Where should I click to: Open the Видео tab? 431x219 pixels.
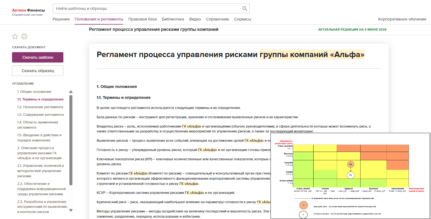point(195,19)
